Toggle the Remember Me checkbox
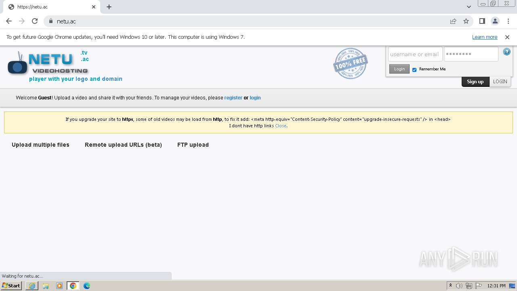Screen dimensions: 517x291 click(414, 70)
